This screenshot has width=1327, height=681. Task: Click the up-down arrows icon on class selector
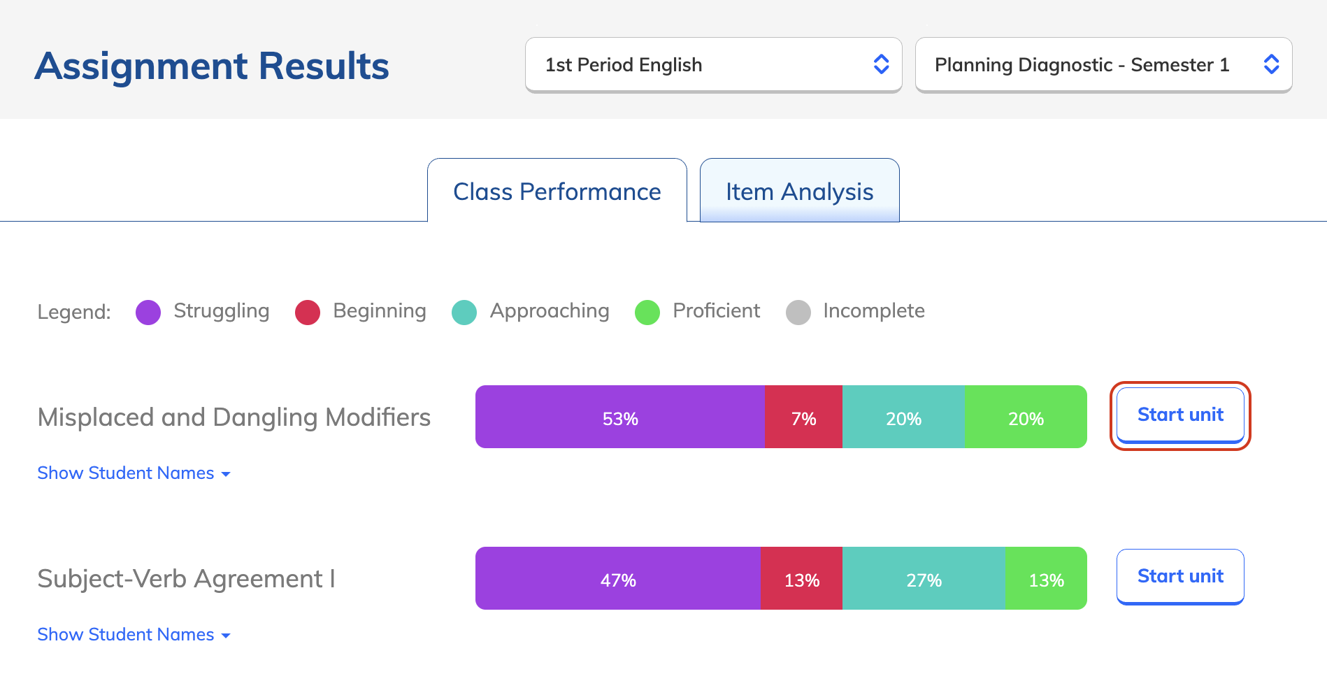point(881,64)
